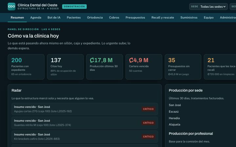The image size is (236, 147).
Task: Select Heredia in Producción por sede
Action: pos(174,118)
